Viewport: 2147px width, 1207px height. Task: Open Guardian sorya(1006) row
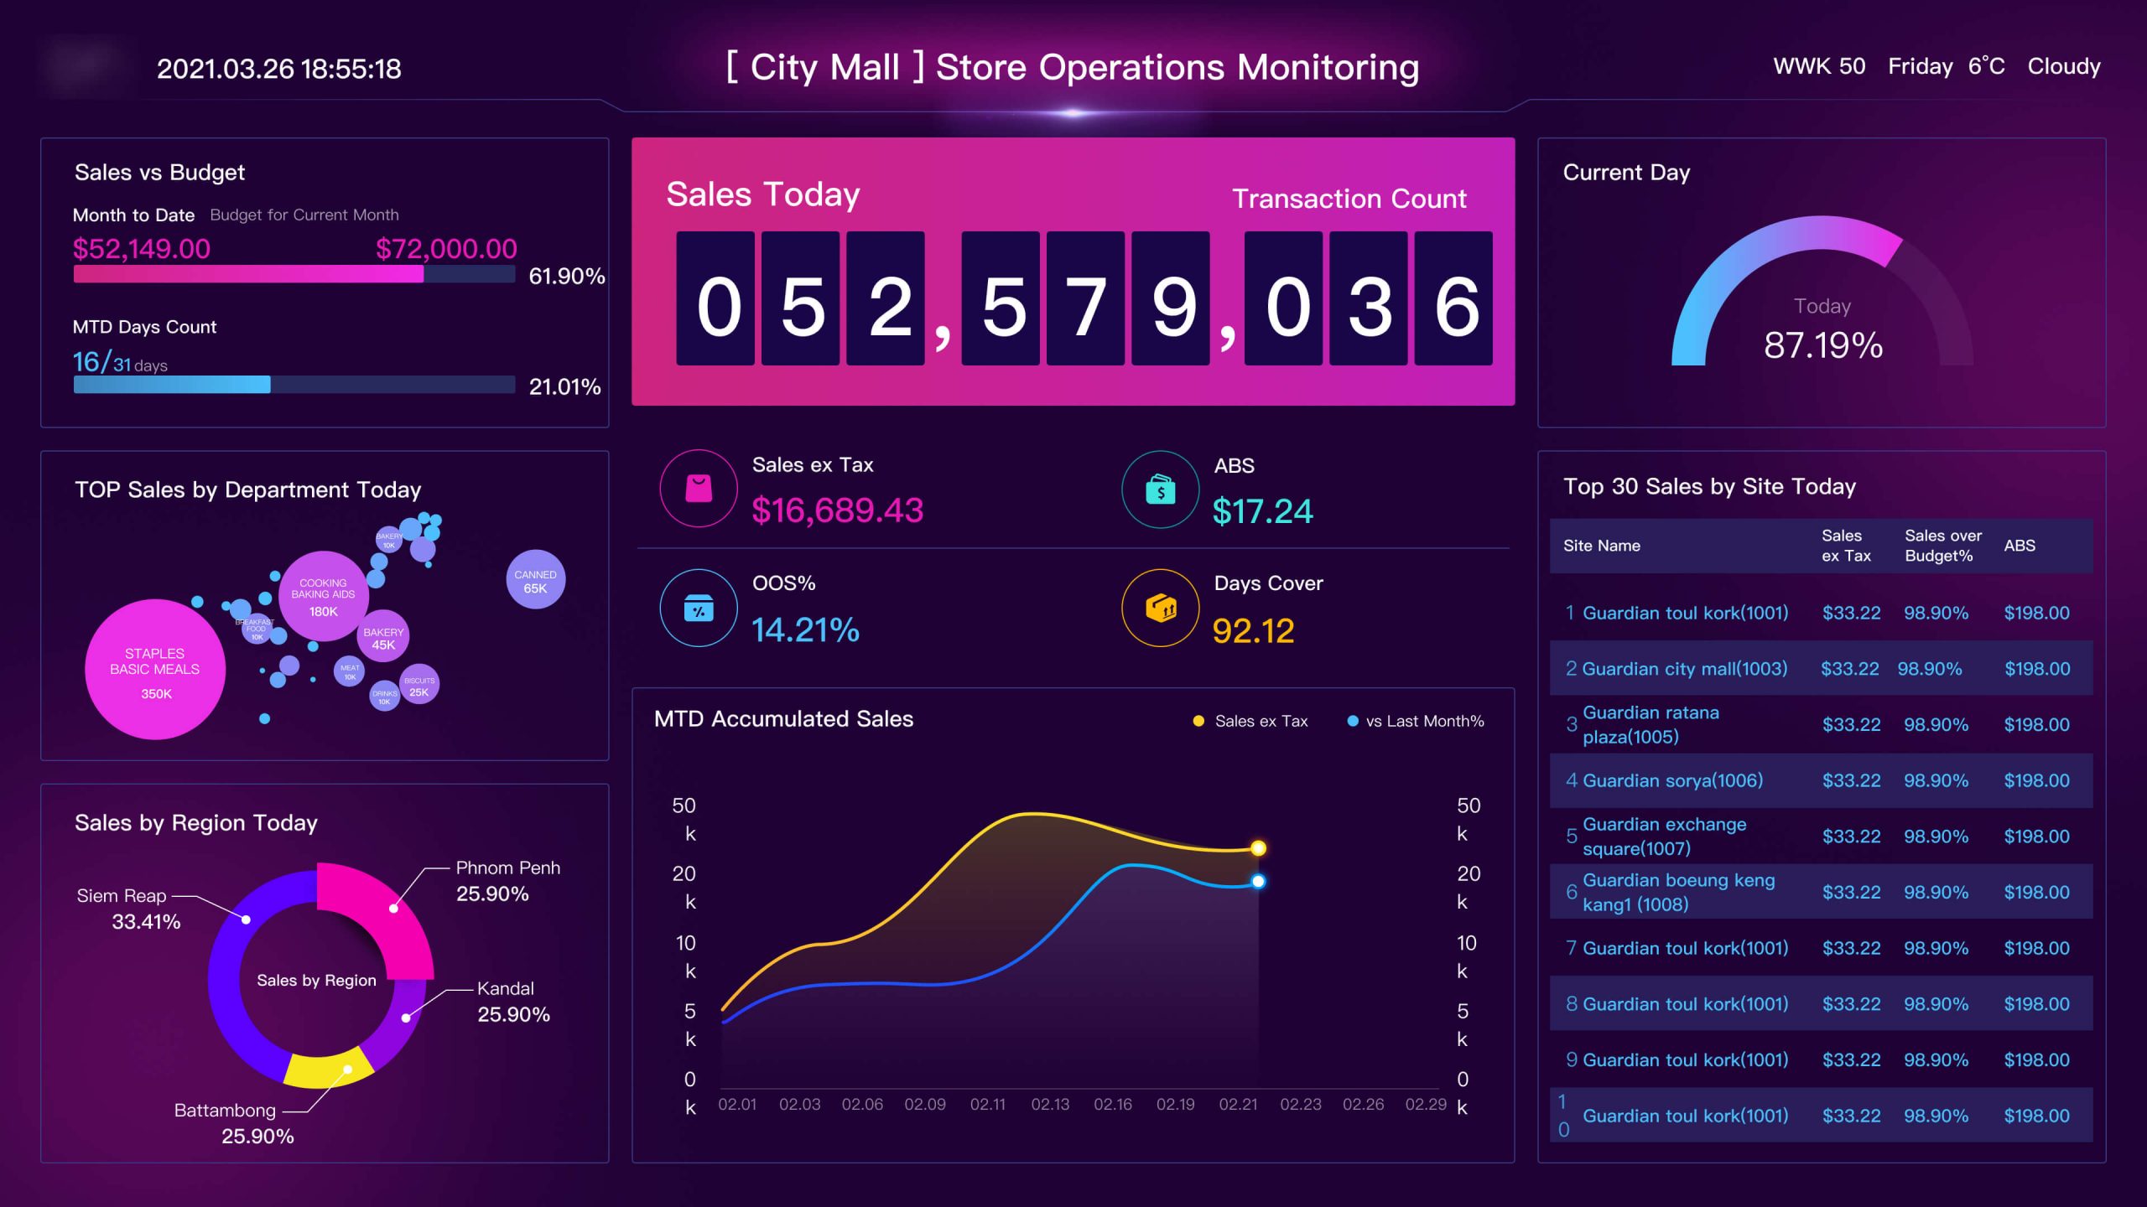coord(1821,780)
